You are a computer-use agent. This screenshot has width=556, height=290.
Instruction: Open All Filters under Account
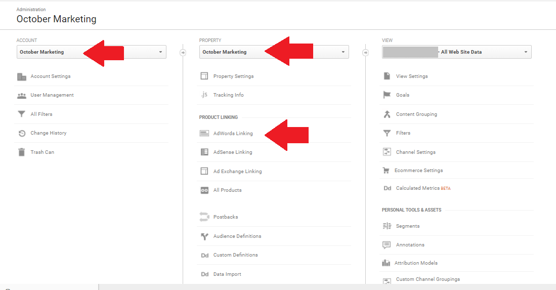click(41, 114)
